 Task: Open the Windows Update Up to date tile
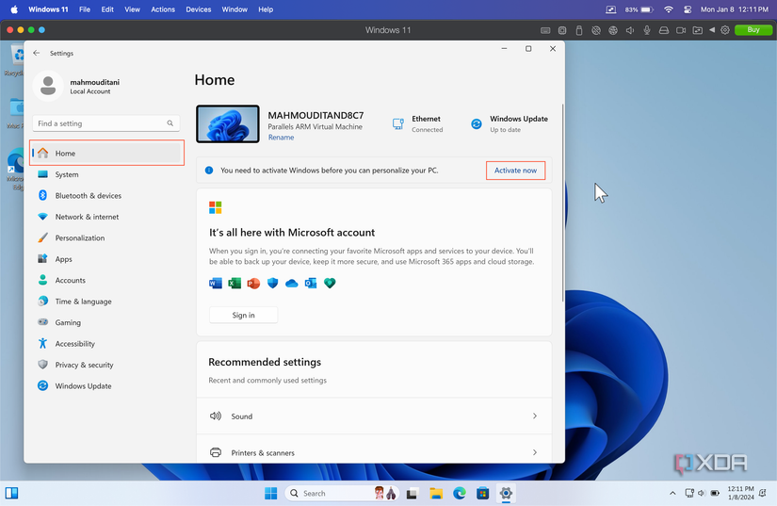click(509, 123)
